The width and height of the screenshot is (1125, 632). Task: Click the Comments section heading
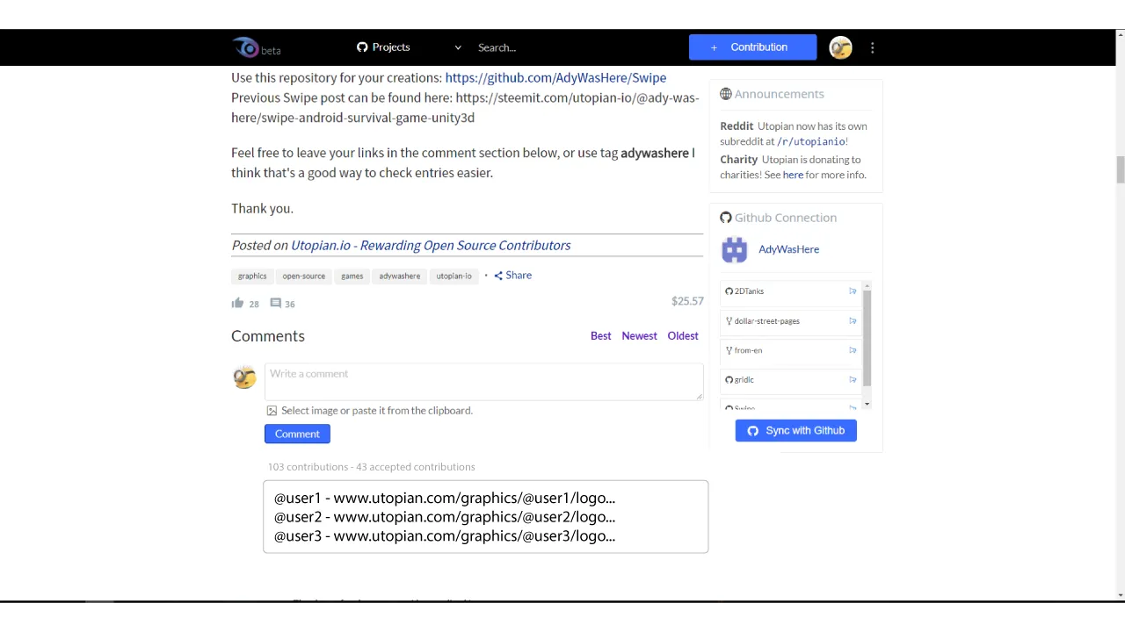point(268,336)
